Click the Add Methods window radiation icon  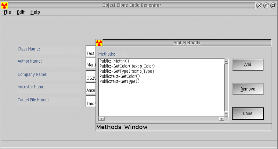pyautogui.click(x=99, y=43)
